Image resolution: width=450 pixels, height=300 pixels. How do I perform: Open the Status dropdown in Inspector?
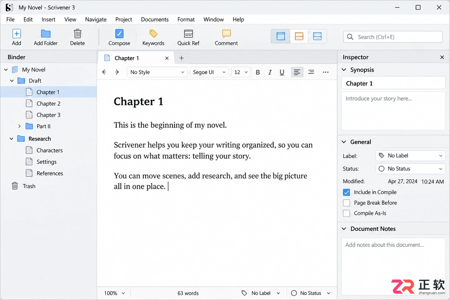(x=410, y=169)
